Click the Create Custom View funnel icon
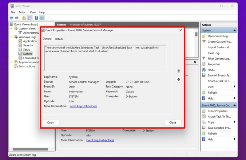Screen dimensions: 246x160 coord(204,42)
